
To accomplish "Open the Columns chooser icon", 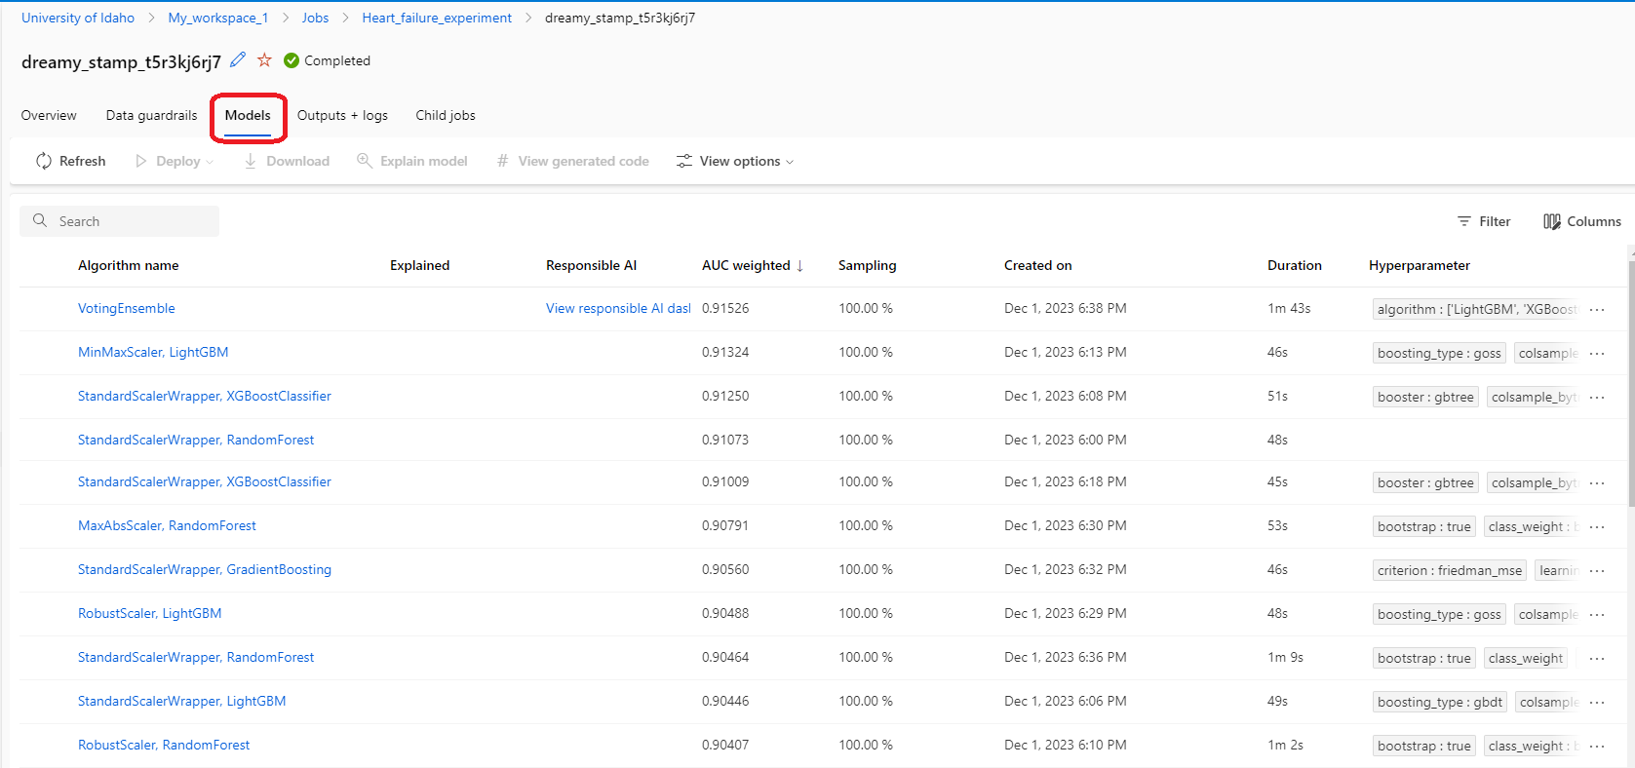I will click(x=1552, y=221).
